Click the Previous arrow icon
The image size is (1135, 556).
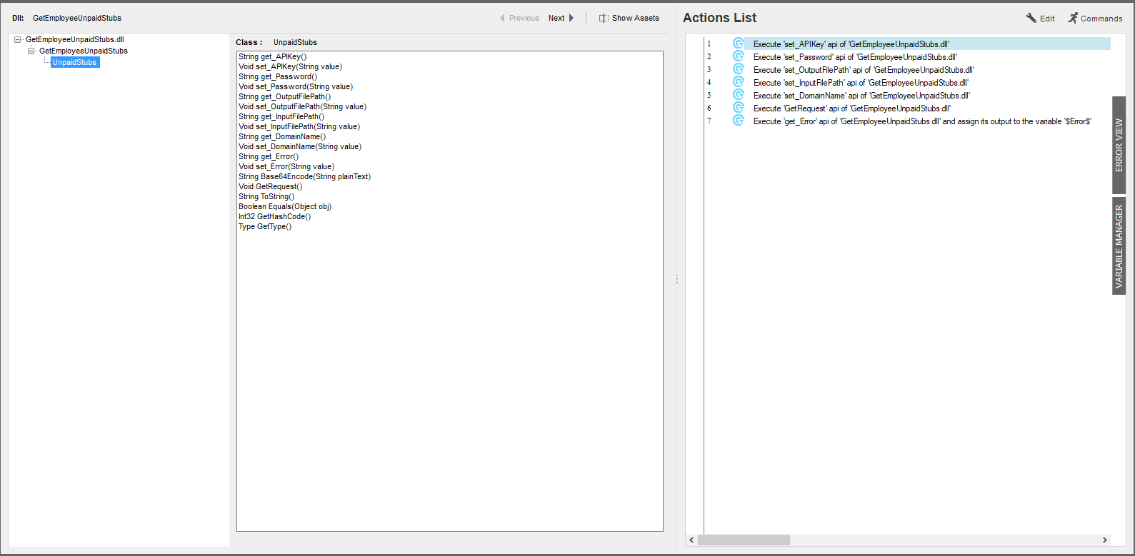[502, 18]
